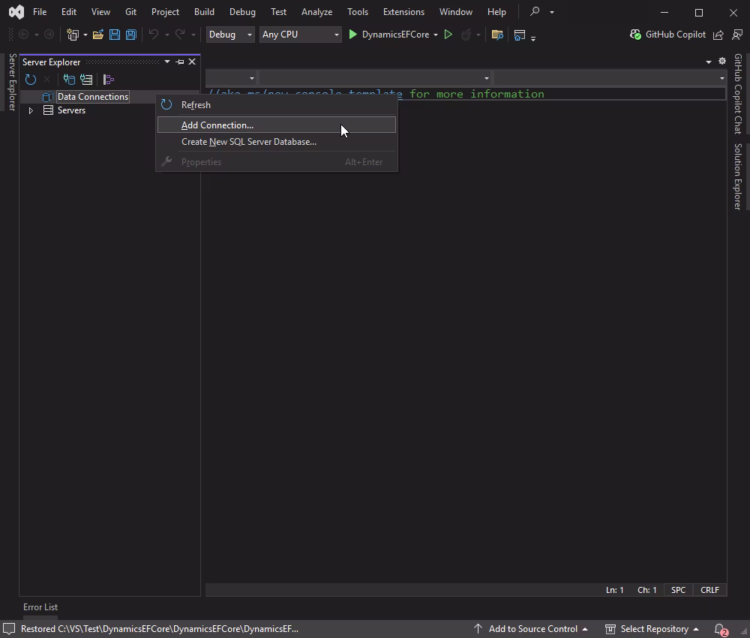The height and width of the screenshot is (638, 750).
Task: Choose Refresh in the context menu
Action: coord(277,105)
